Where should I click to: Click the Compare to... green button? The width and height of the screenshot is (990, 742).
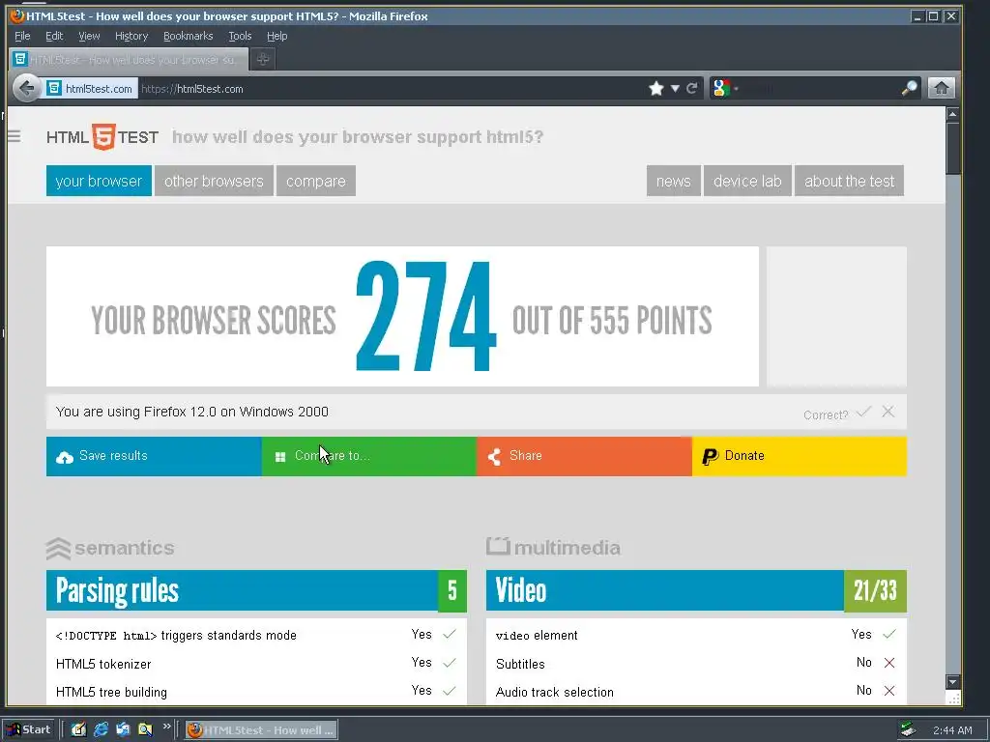point(368,456)
